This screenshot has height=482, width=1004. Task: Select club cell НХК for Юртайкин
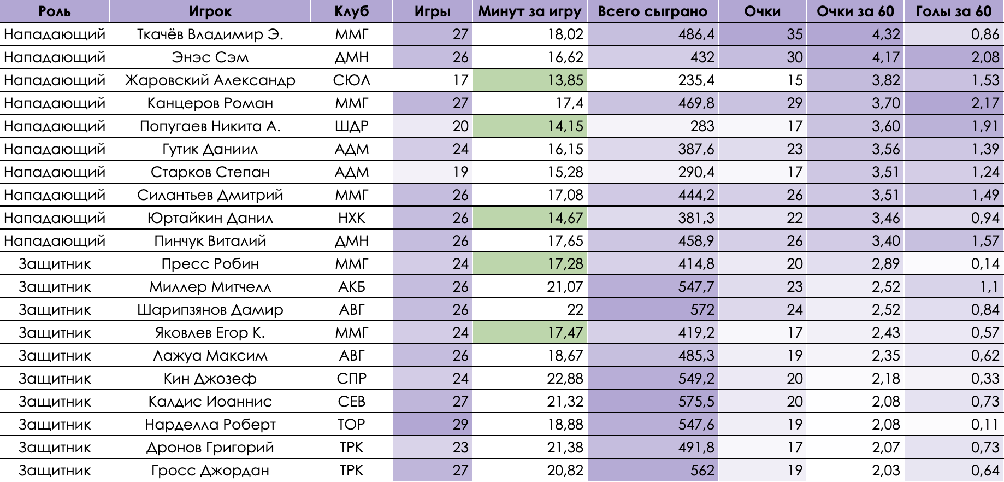coord(351,218)
